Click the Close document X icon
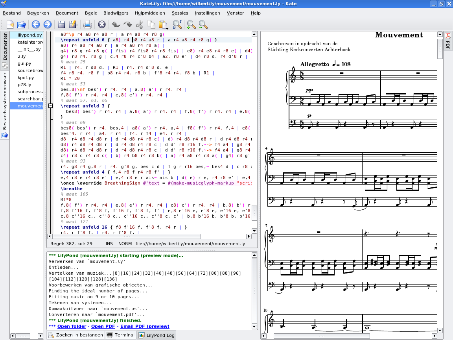This screenshot has width=453, height=340. [102, 24]
